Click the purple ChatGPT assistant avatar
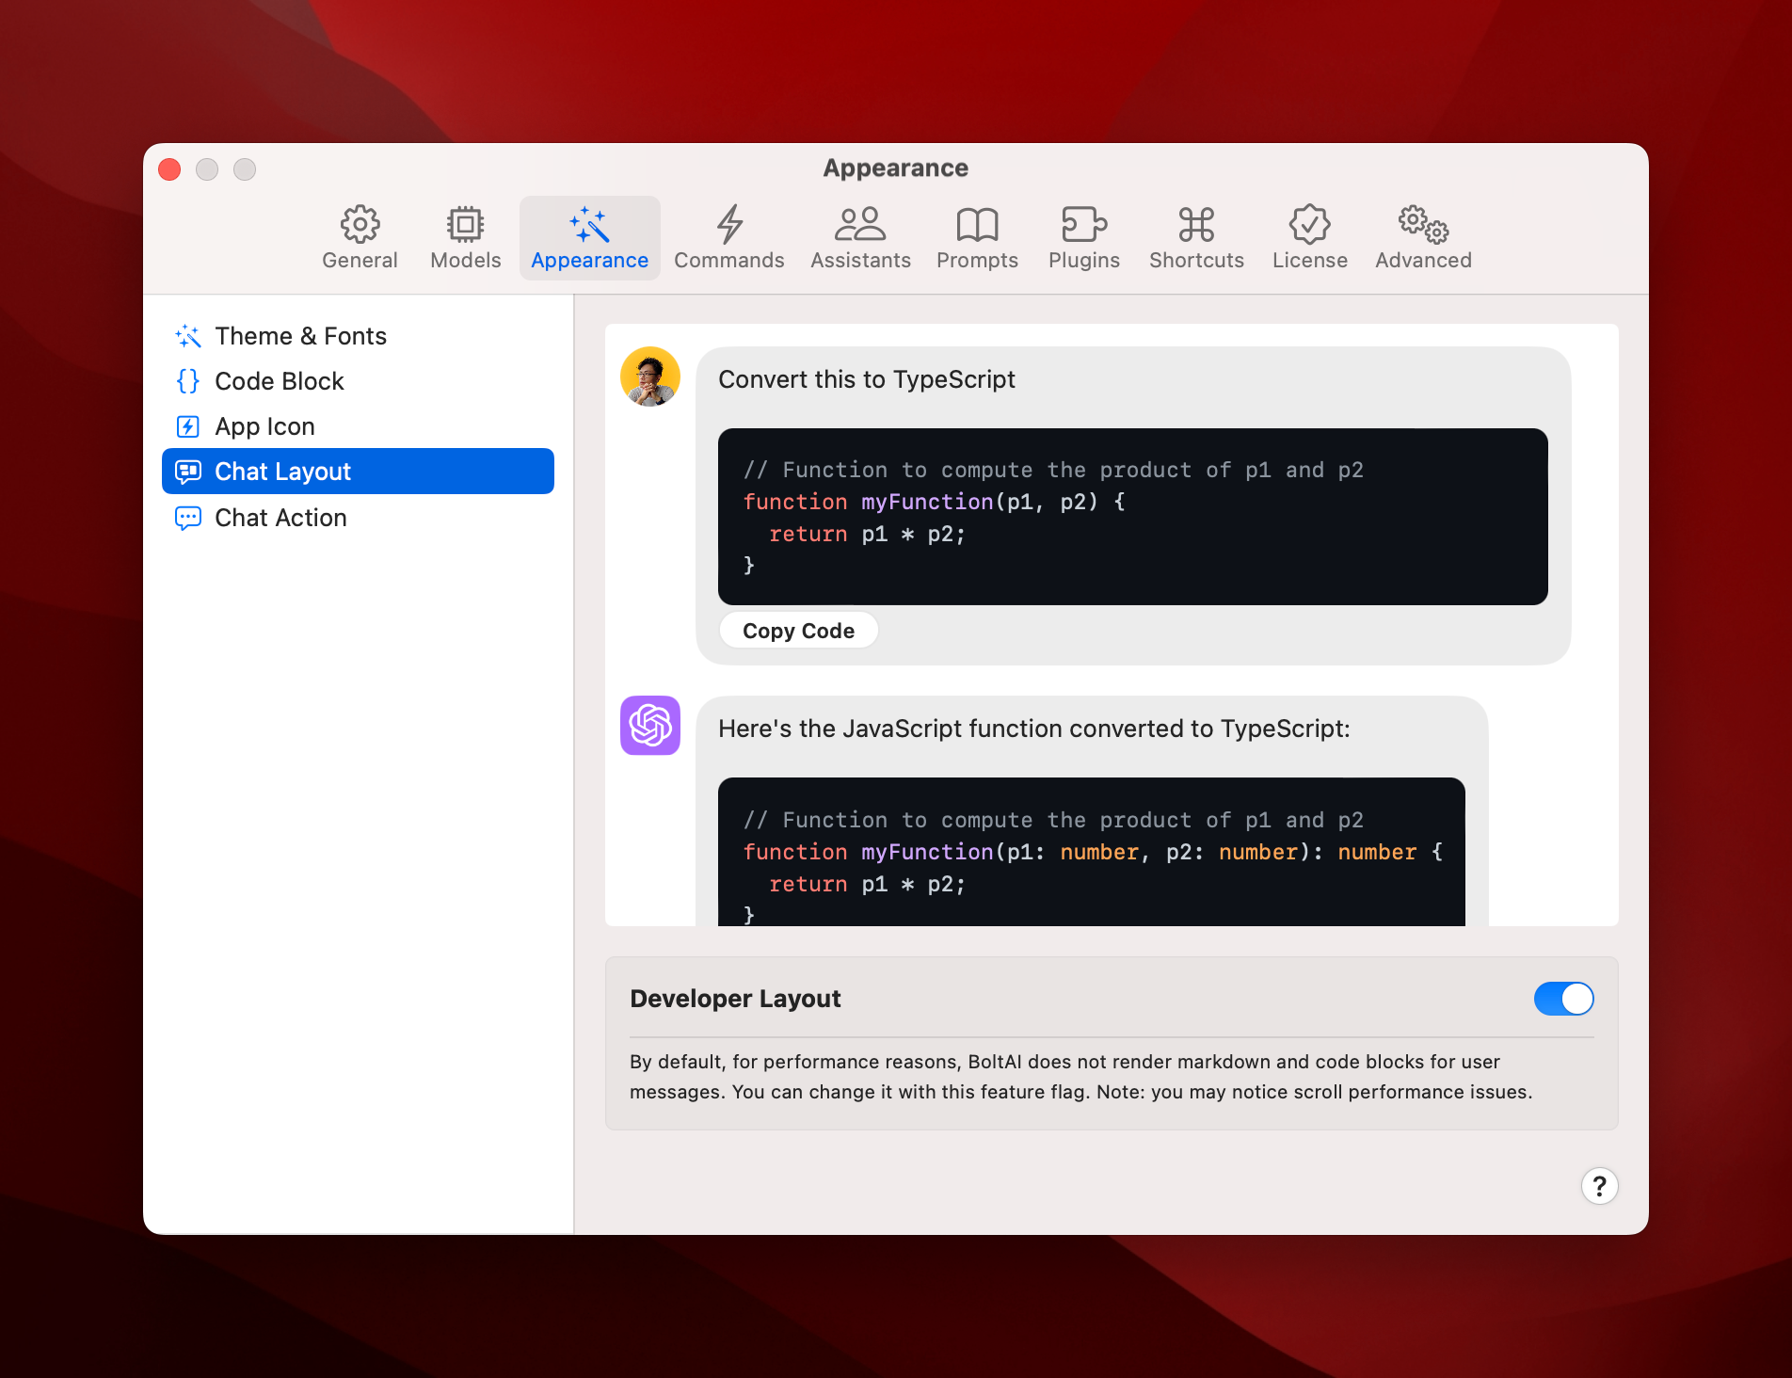This screenshot has height=1378, width=1792. pyautogui.click(x=650, y=725)
